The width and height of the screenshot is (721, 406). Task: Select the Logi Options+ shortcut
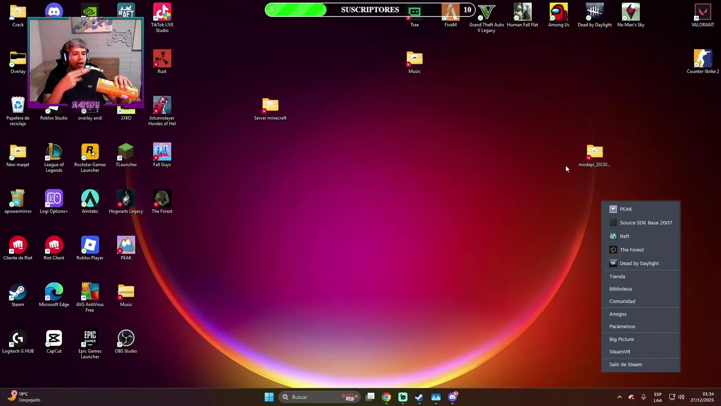[x=54, y=202]
